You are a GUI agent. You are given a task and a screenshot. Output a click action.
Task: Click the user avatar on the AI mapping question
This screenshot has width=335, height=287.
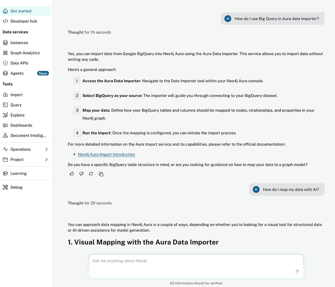point(256,189)
